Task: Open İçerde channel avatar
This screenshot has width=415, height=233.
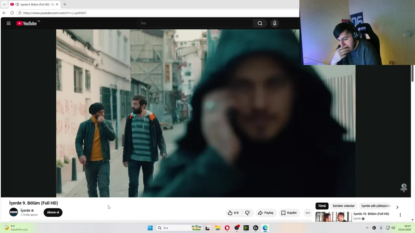Action: point(14,212)
